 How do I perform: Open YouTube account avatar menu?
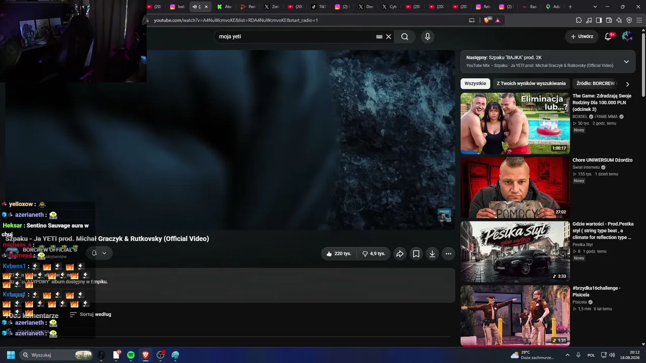click(627, 36)
